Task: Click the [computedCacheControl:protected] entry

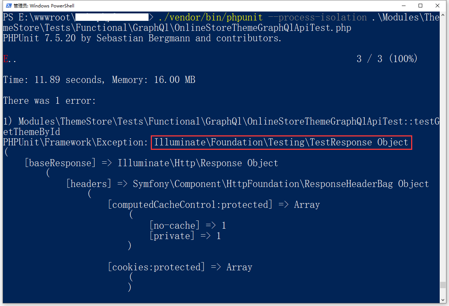Action: pyautogui.click(x=190, y=205)
